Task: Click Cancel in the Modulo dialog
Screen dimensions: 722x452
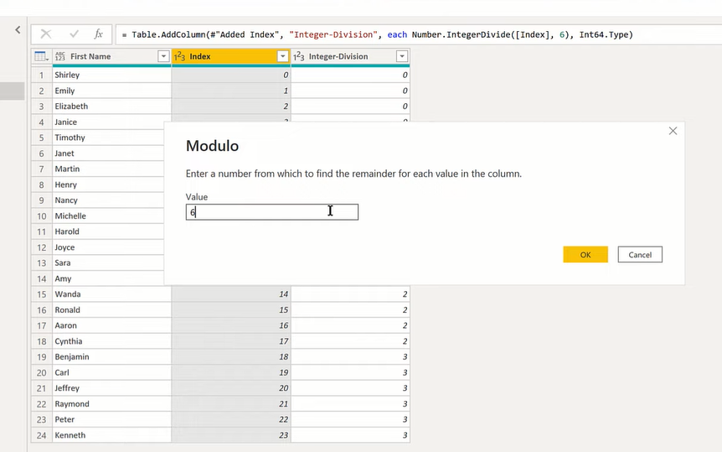Action: pos(640,255)
